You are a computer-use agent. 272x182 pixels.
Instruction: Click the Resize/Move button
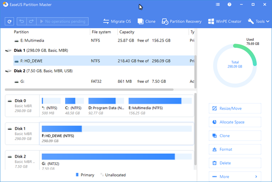235,108
